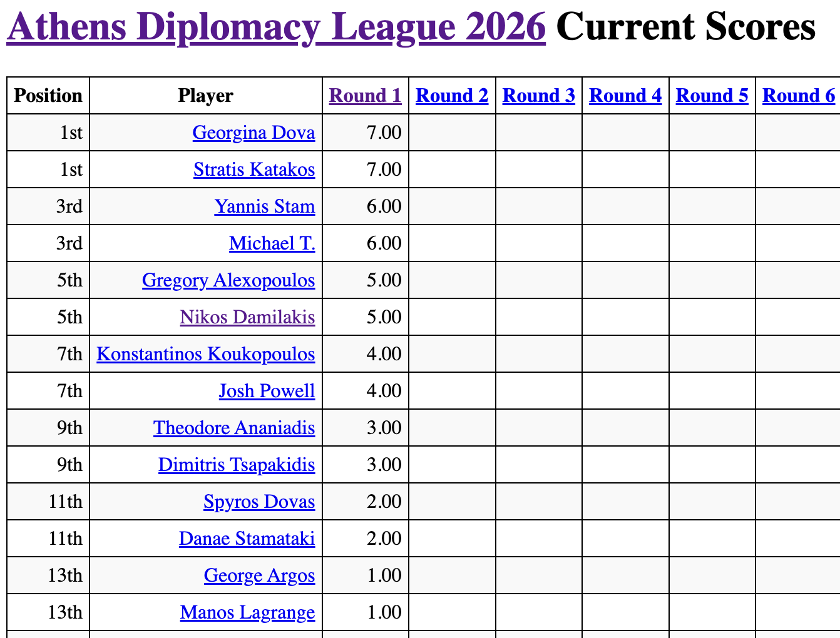
Task: Go to the Round 4 link
Action: coord(625,96)
